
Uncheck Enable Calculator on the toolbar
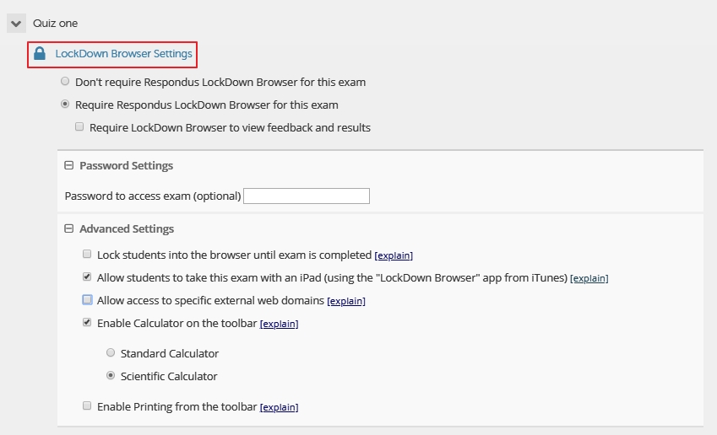point(87,322)
